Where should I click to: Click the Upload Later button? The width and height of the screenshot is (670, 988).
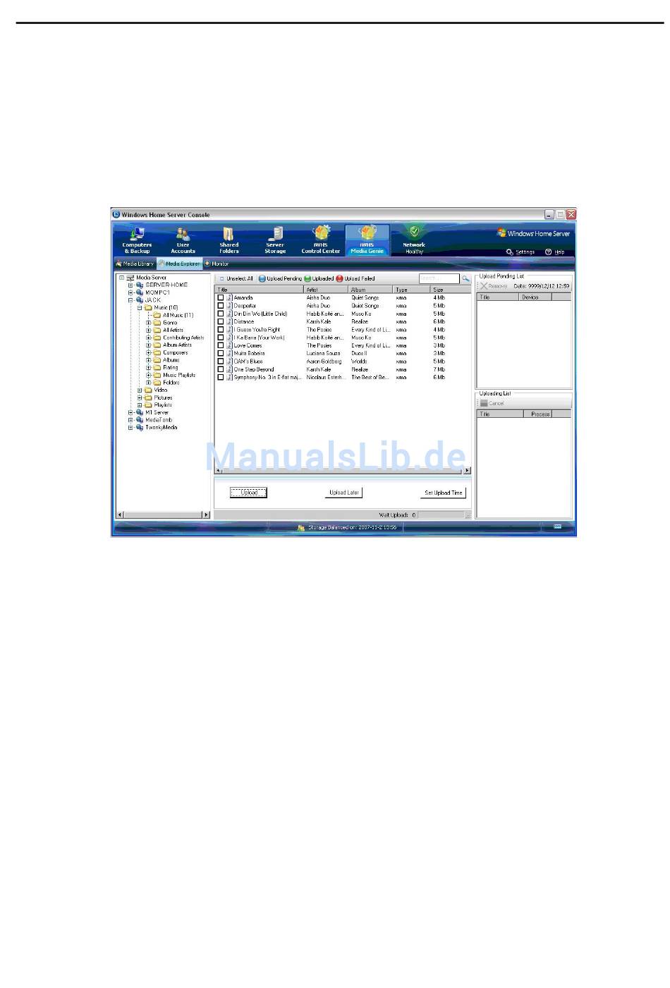[x=344, y=493]
